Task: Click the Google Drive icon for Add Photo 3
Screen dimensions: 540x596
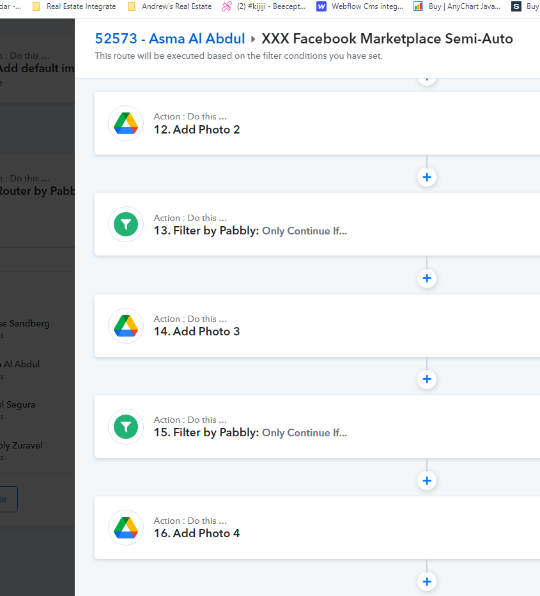Action: click(x=126, y=326)
